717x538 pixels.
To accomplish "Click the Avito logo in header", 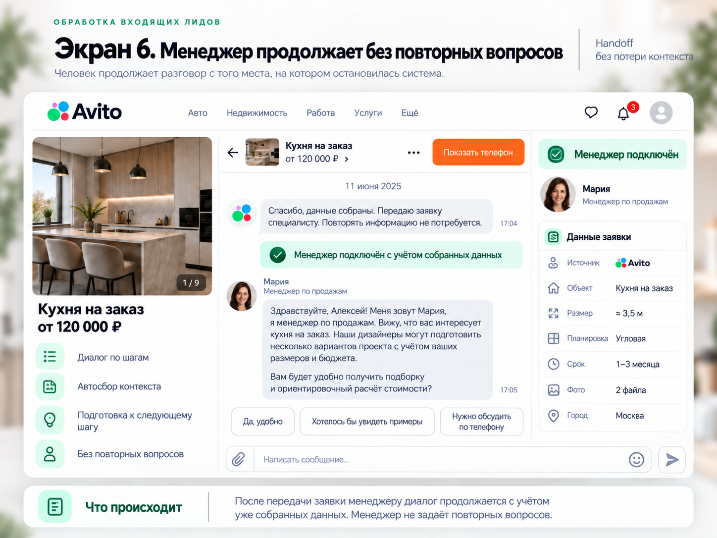I will pos(85,111).
